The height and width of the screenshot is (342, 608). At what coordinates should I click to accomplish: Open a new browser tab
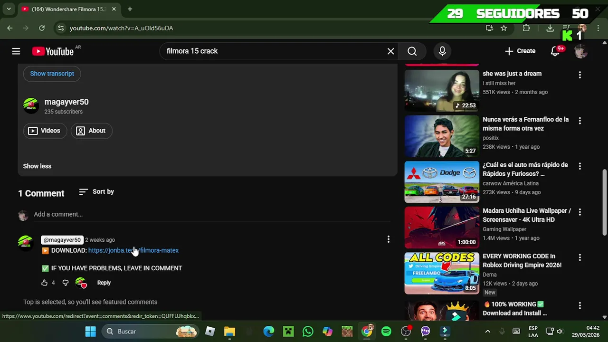pos(130,9)
